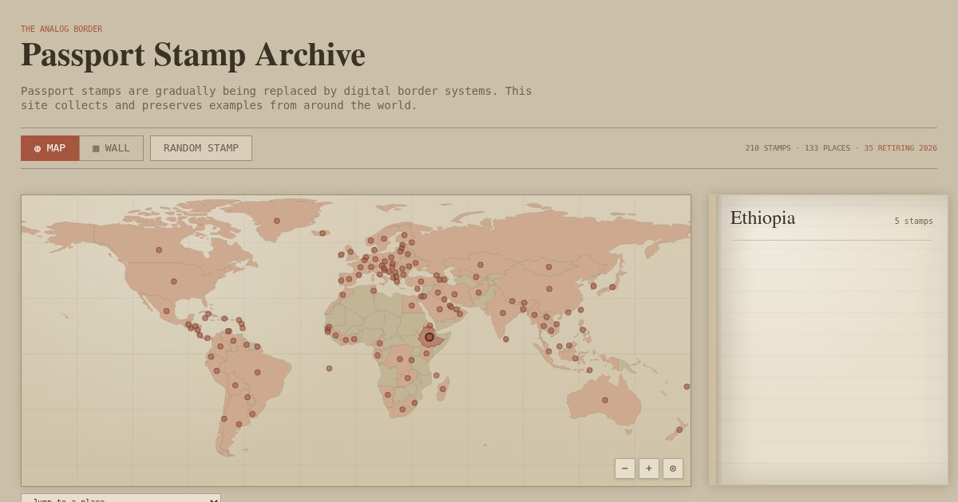Select the mid-Atlantic island marker off Africa

pyautogui.click(x=329, y=368)
